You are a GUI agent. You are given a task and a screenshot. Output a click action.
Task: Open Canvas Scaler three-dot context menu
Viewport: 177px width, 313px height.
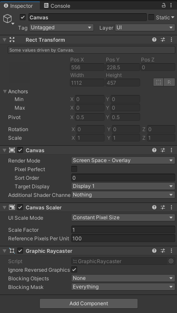pyautogui.click(x=171, y=207)
